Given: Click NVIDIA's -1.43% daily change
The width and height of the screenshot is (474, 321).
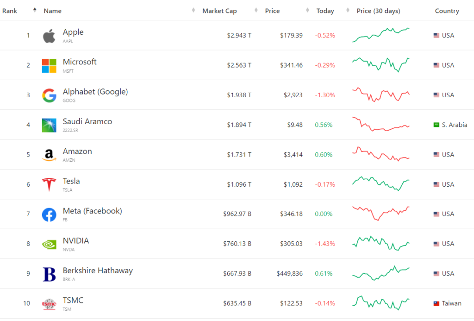Looking at the screenshot, I should point(325,244).
